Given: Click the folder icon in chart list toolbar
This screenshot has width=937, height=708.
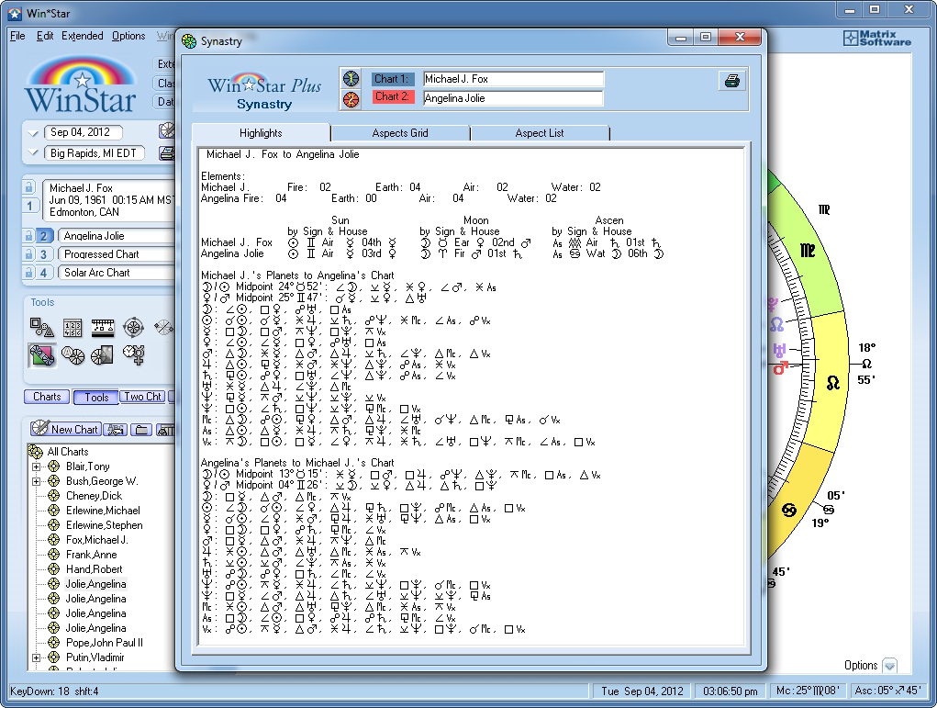Looking at the screenshot, I should tap(141, 430).
